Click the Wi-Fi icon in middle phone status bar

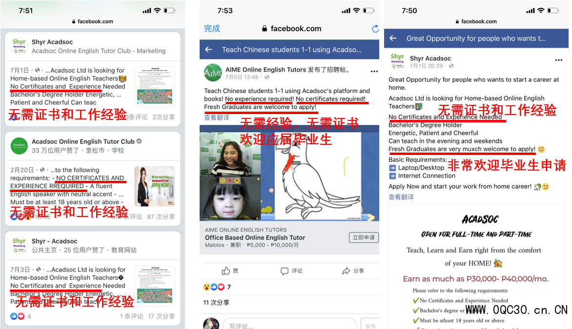pyautogui.click(x=356, y=11)
